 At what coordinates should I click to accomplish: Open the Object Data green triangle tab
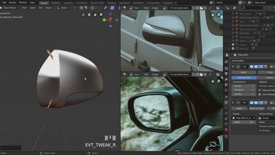226,124
